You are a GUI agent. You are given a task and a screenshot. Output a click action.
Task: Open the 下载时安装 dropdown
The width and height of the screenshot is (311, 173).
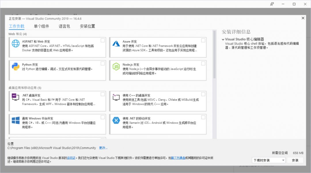[x=269, y=160]
